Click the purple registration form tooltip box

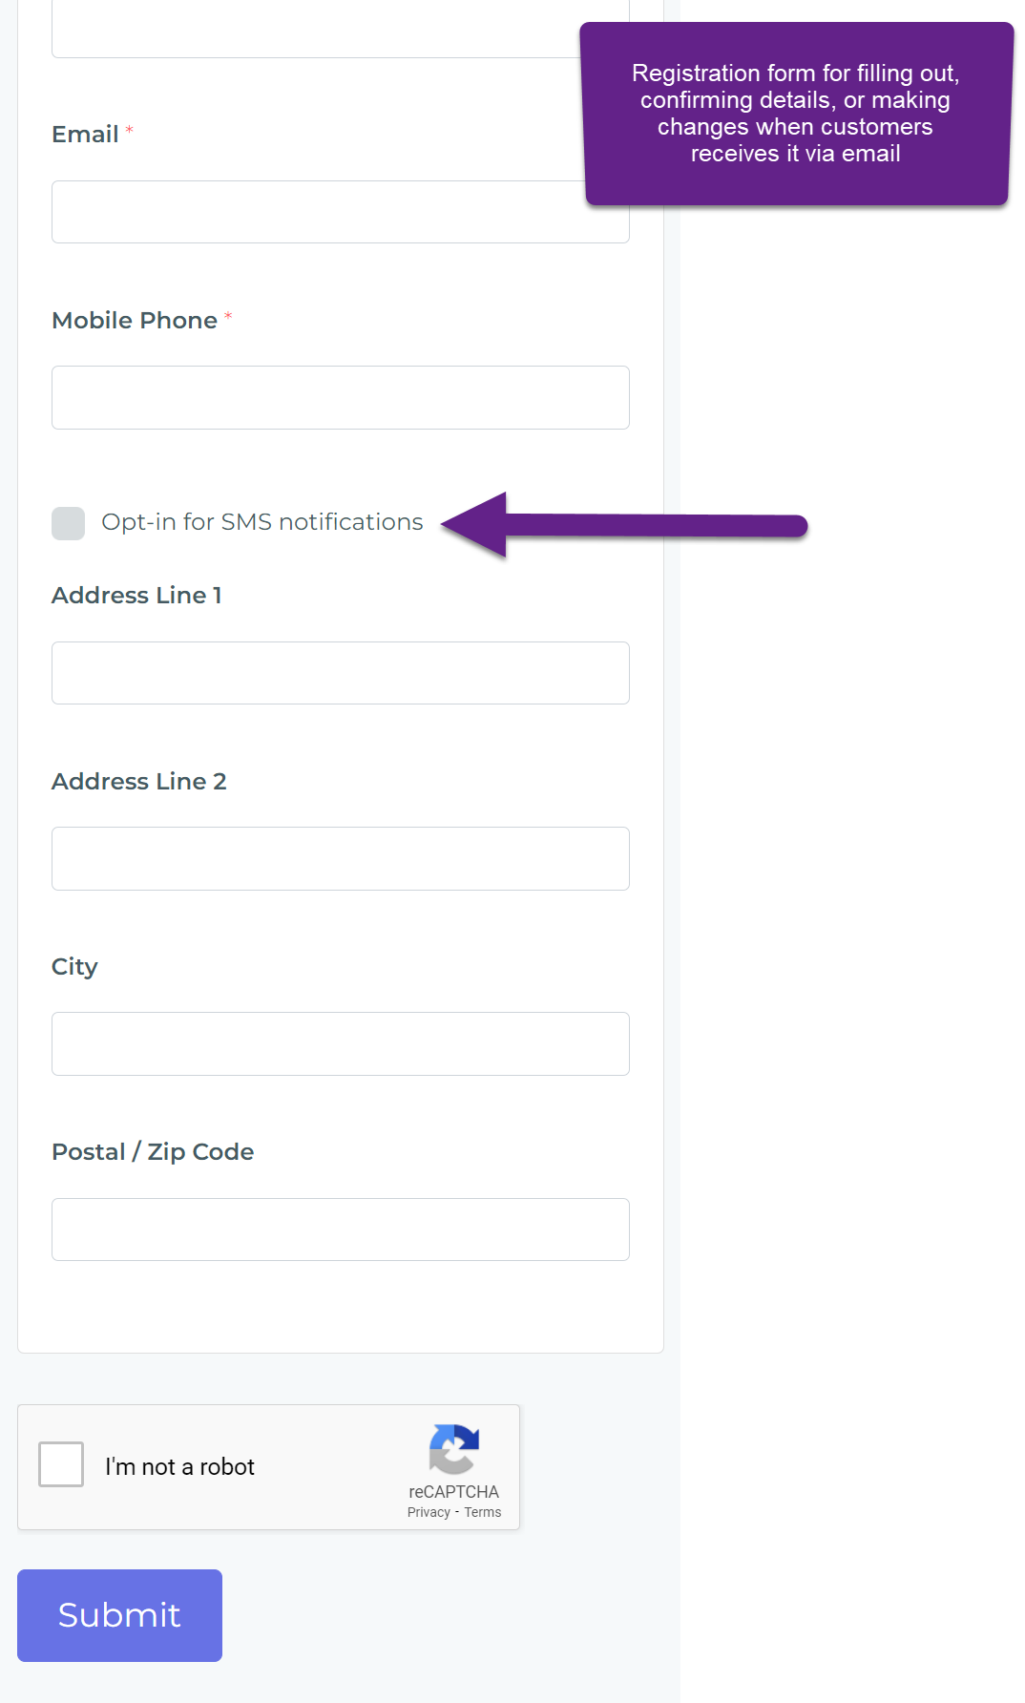tap(797, 114)
